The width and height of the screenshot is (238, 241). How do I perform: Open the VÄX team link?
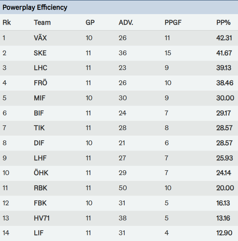(x=40, y=38)
